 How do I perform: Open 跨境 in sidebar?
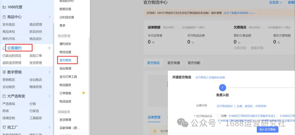coord(5,111)
